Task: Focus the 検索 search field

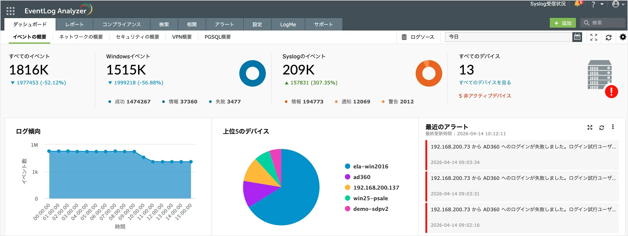Action: point(603,23)
